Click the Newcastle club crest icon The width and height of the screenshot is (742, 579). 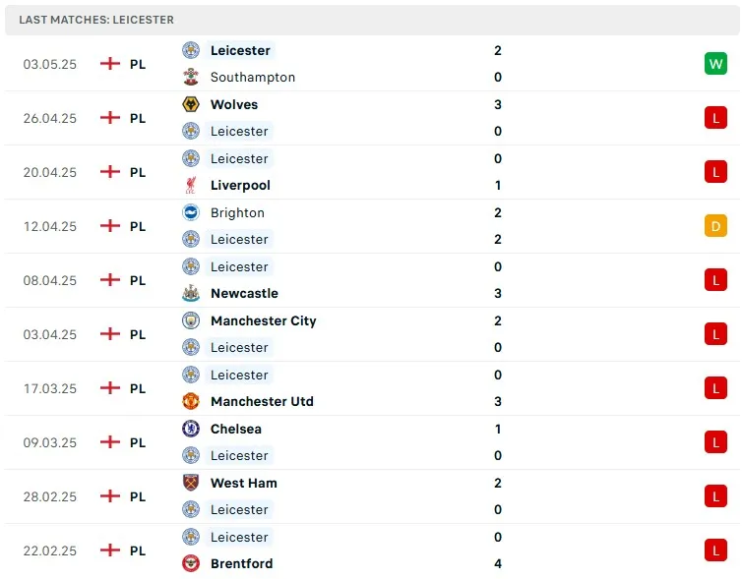[x=191, y=294]
